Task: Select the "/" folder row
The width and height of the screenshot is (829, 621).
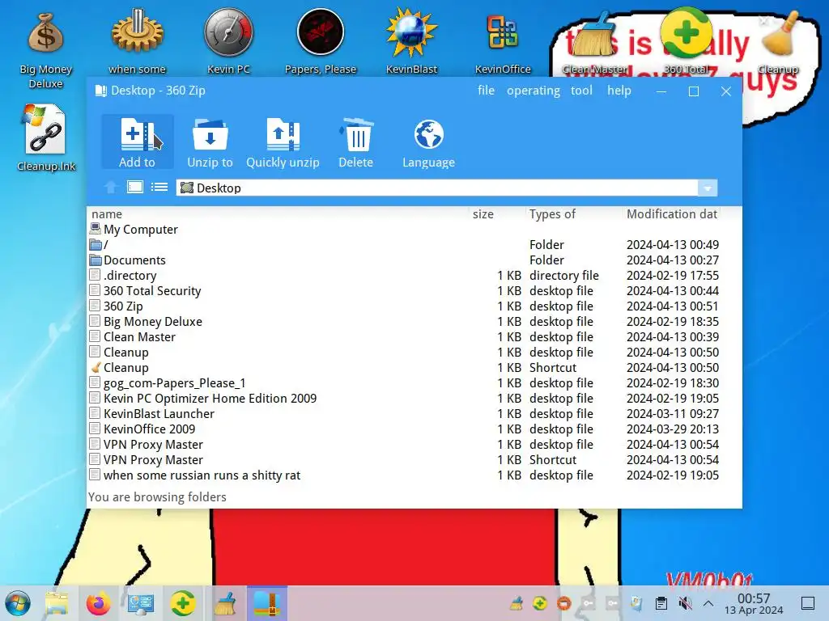Action: coord(405,244)
